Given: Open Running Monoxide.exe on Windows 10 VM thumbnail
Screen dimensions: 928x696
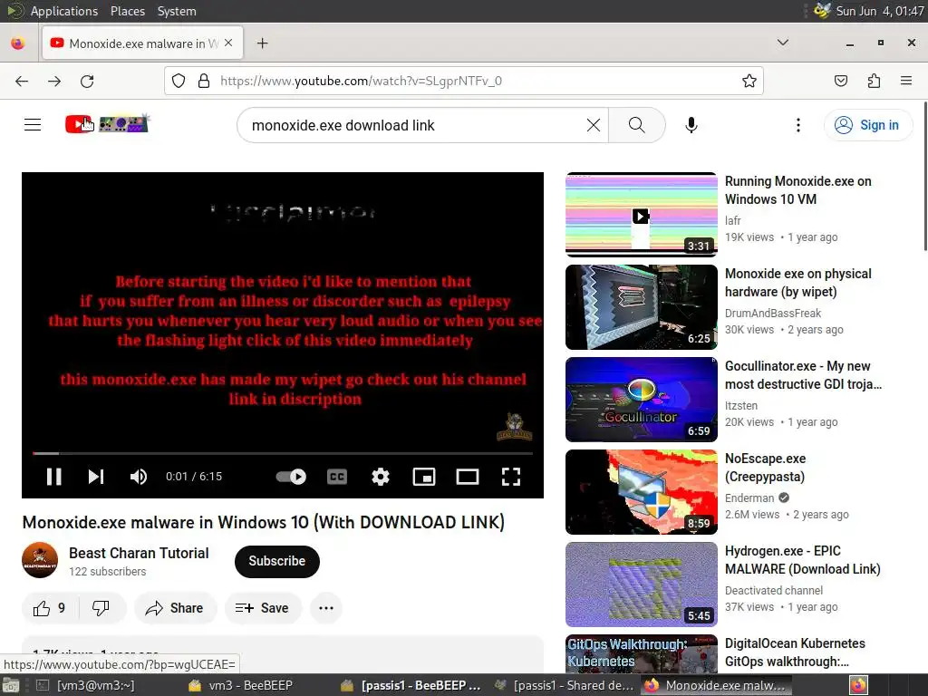Looking at the screenshot, I should (x=642, y=215).
